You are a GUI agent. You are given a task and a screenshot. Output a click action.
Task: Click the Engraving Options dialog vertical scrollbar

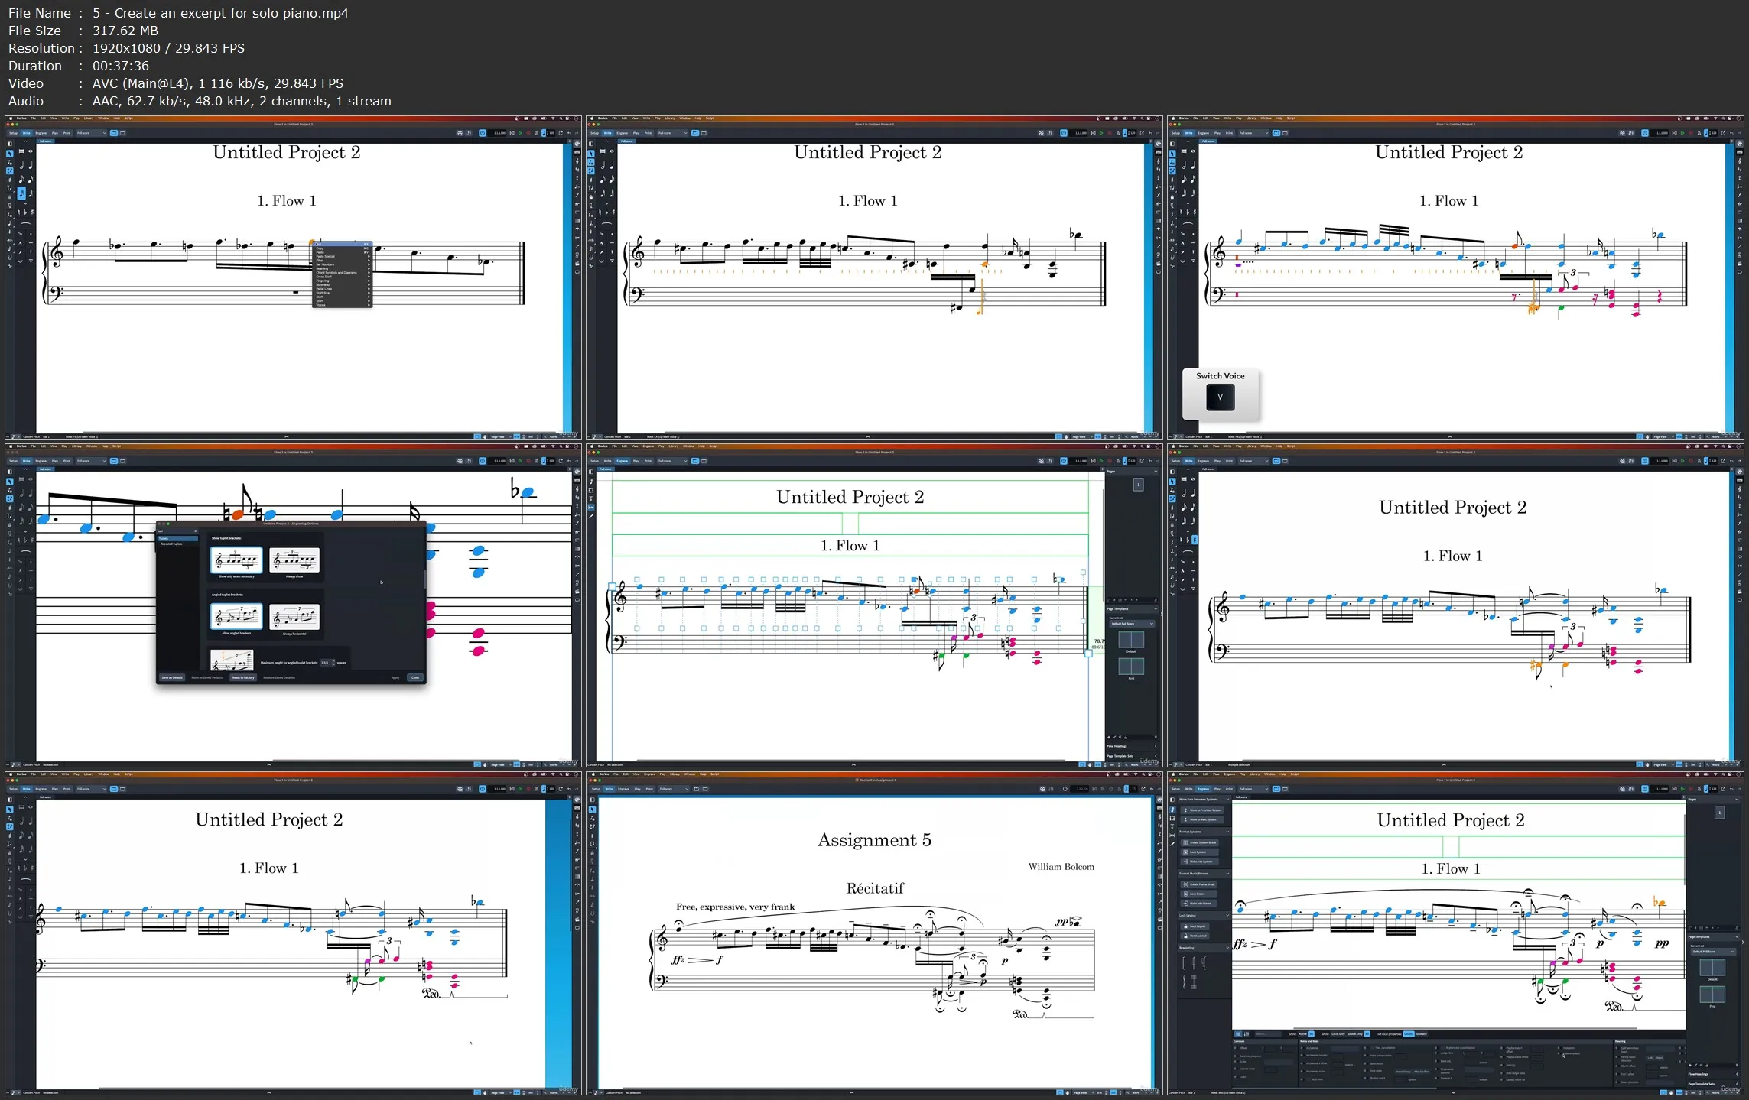(424, 579)
